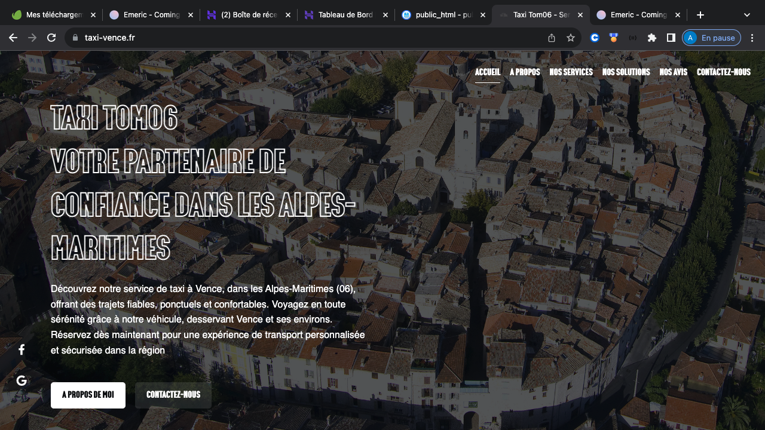Expand the tab search chevron
The height and width of the screenshot is (430, 765).
(747, 15)
